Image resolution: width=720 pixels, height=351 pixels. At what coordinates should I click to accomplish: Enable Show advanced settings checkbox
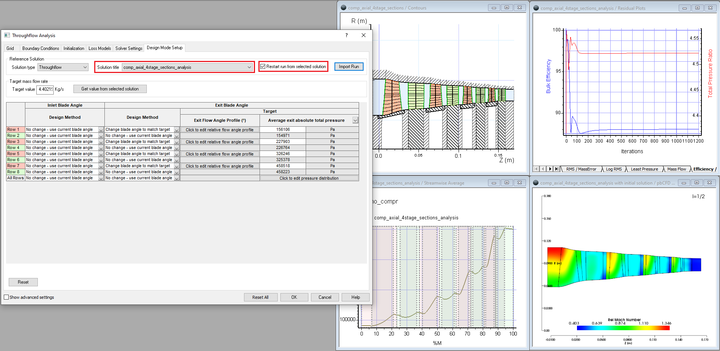click(x=6, y=297)
